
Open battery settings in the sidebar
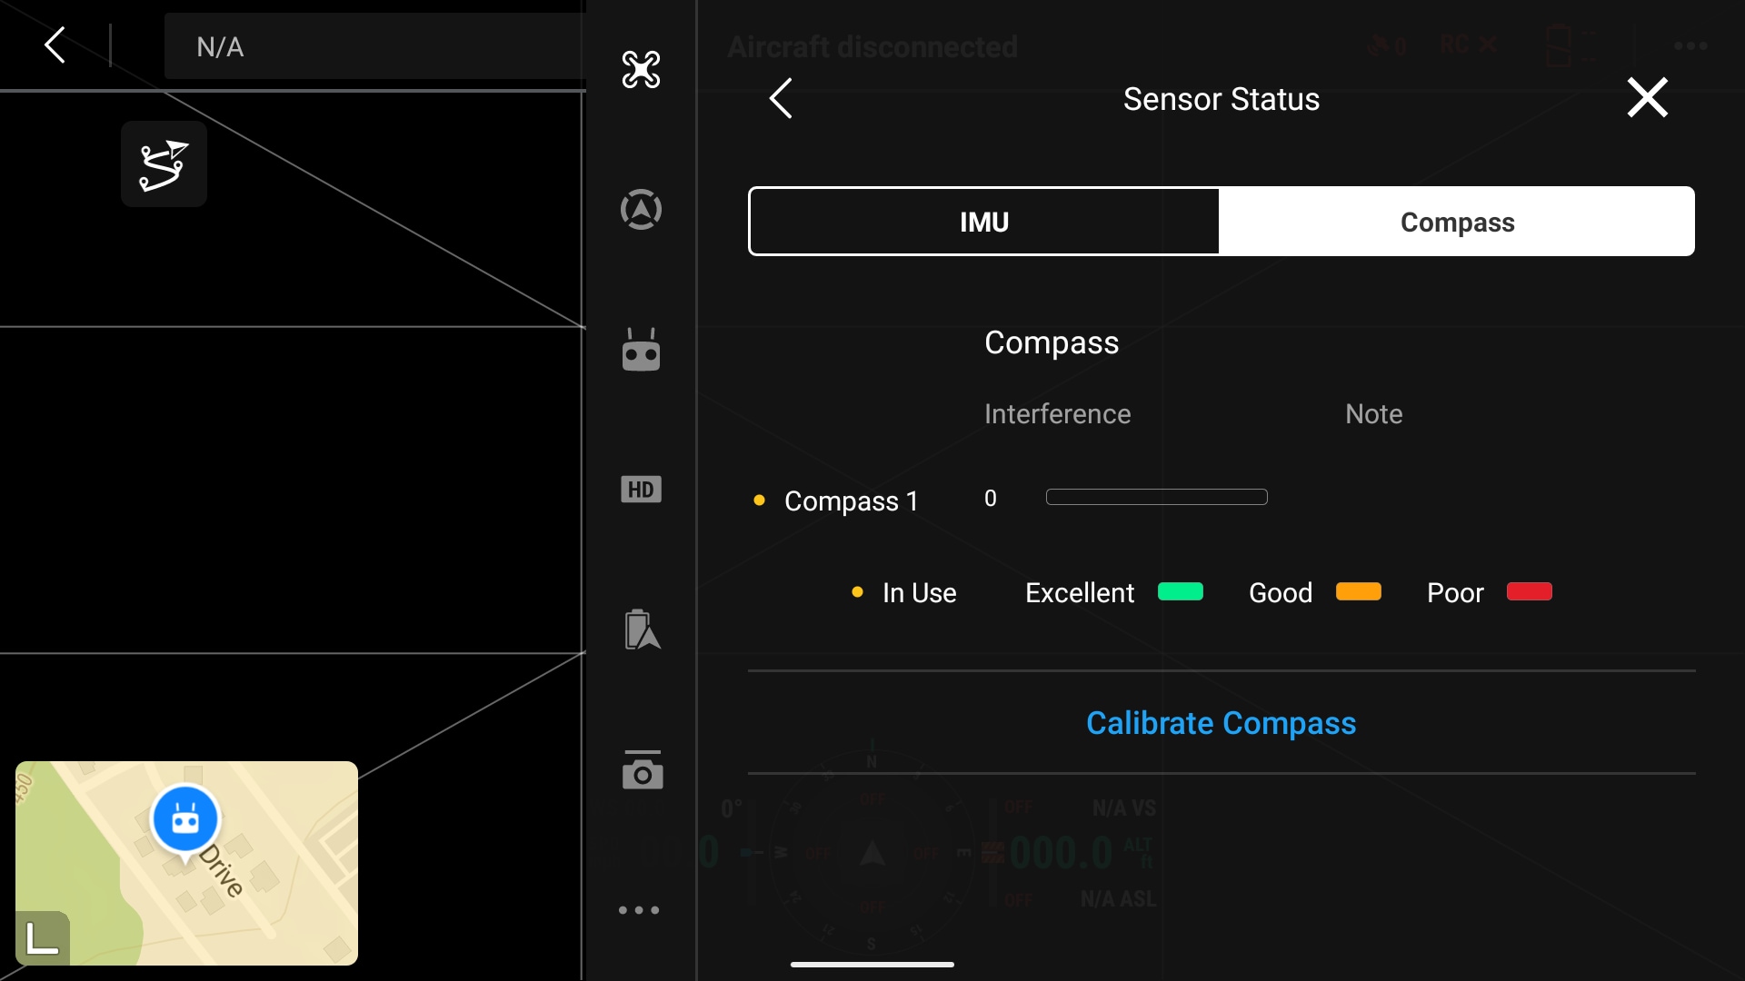pos(642,628)
